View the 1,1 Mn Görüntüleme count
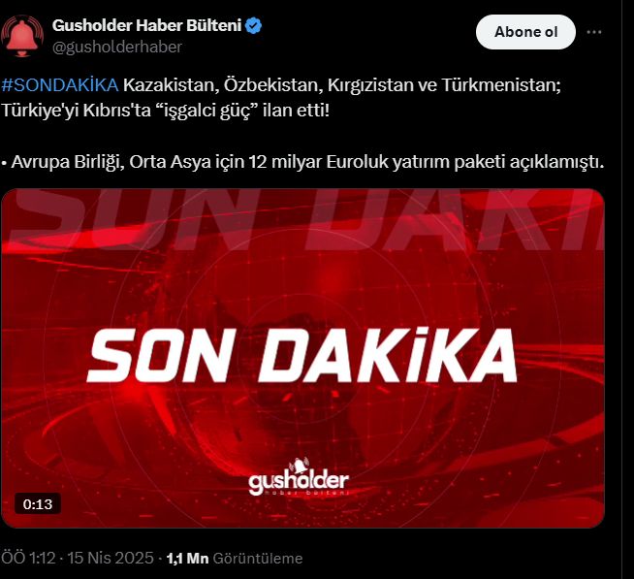This screenshot has height=579, width=634. 235,559
